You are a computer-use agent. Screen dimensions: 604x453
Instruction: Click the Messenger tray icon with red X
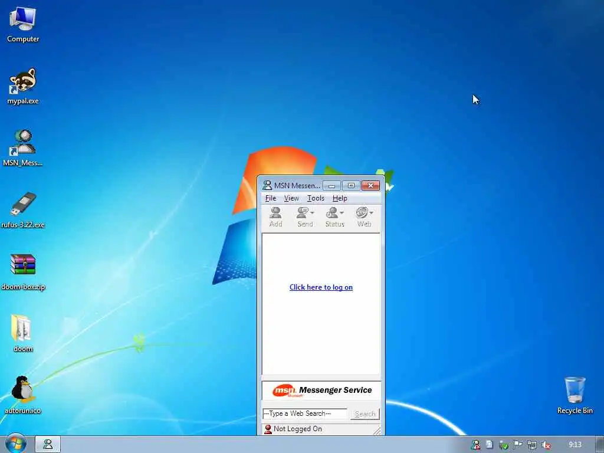coord(475,445)
